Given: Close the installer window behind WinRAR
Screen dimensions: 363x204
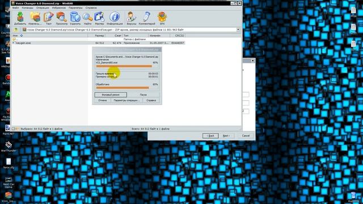Looking at the screenshot, I should pos(252,61).
